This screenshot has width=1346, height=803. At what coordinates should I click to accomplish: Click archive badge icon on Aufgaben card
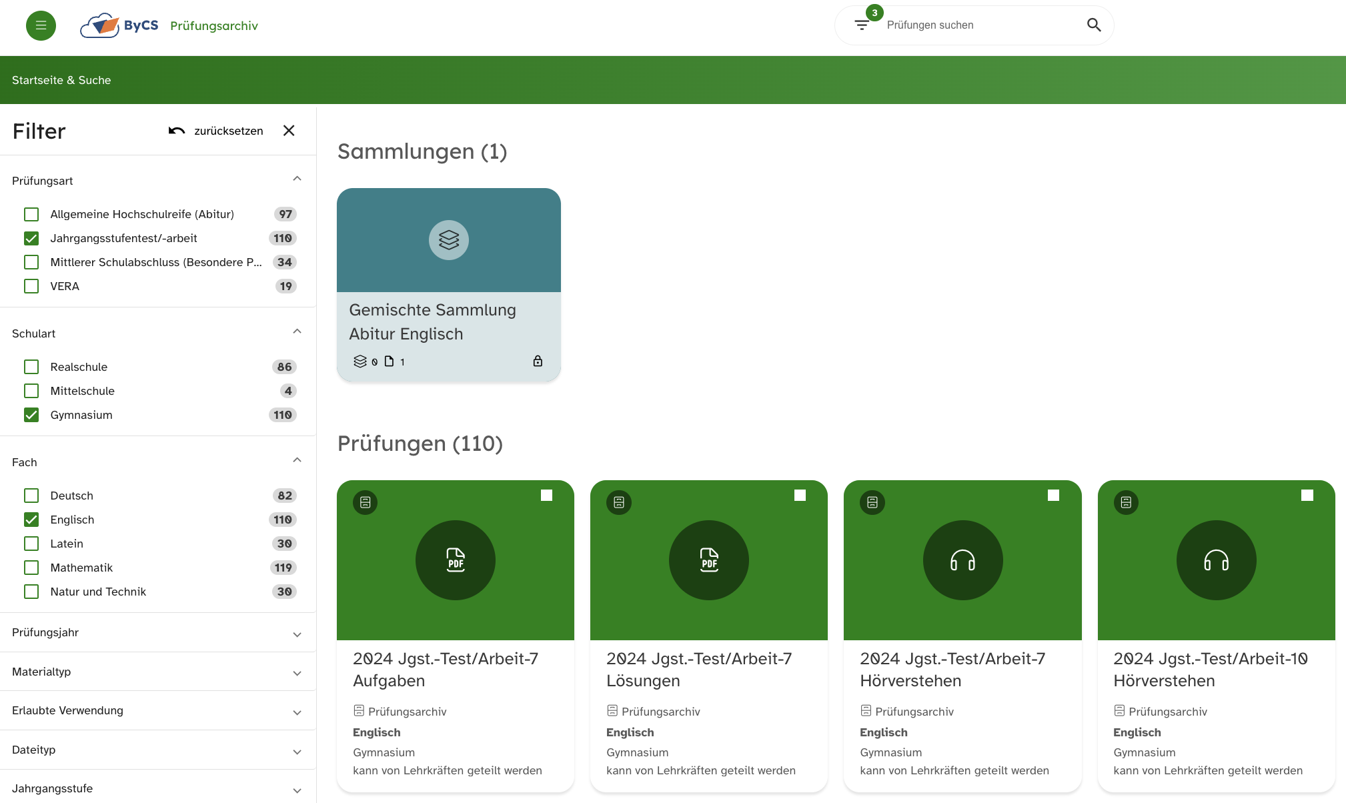click(x=366, y=502)
